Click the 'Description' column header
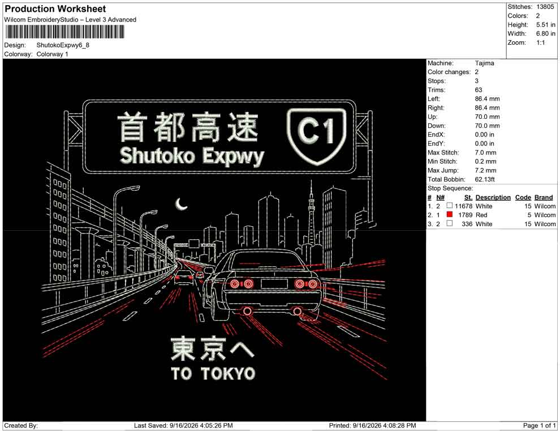 493,197
